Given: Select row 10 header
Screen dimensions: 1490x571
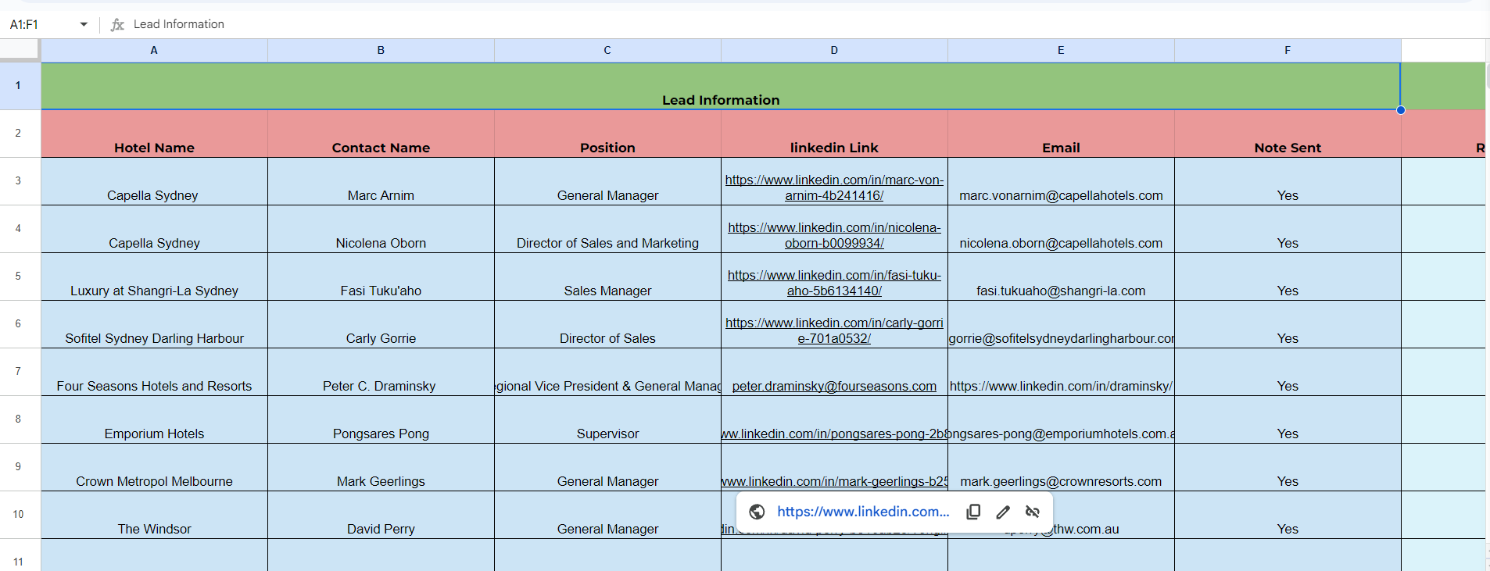Looking at the screenshot, I should click(x=20, y=515).
